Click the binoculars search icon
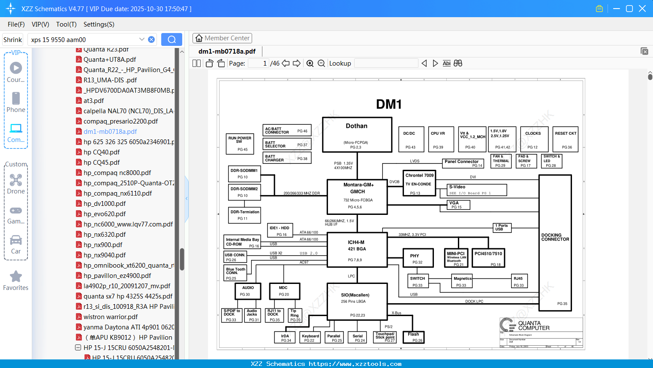653x368 pixels. click(x=458, y=63)
